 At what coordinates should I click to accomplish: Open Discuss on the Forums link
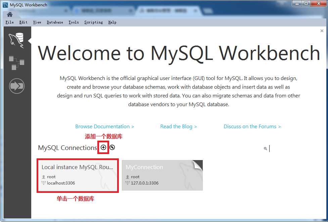(252, 127)
